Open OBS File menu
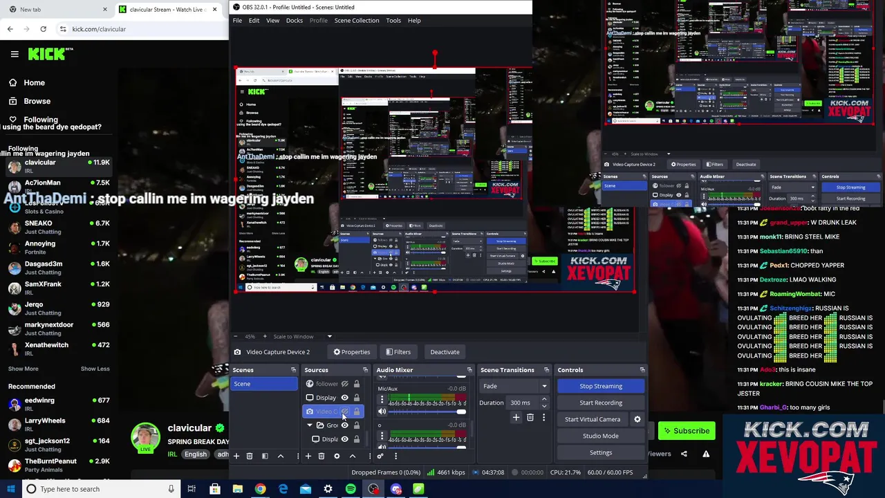Image resolution: width=885 pixels, height=498 pixels. (x=237, y=20)
